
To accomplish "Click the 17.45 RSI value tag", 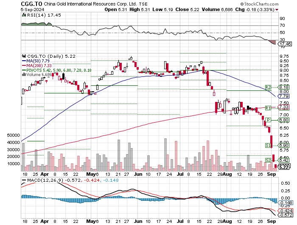I will (285, 44).
